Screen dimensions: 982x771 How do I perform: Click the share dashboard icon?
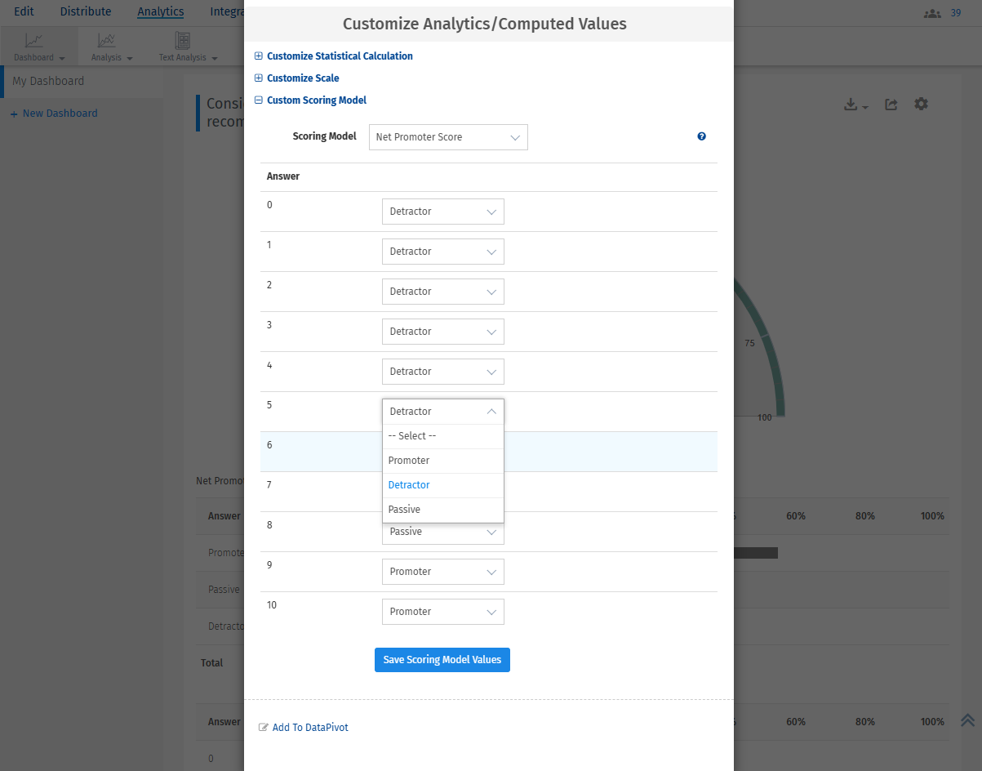[891, 105]
